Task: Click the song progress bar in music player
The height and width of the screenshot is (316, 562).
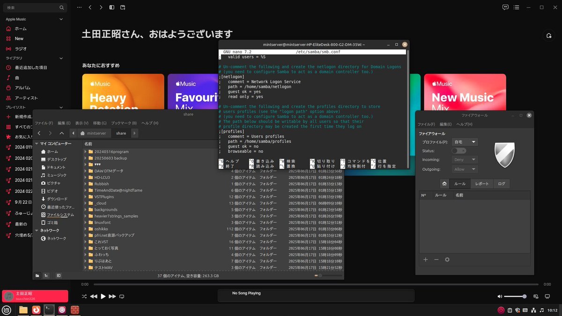Action: 316,284
